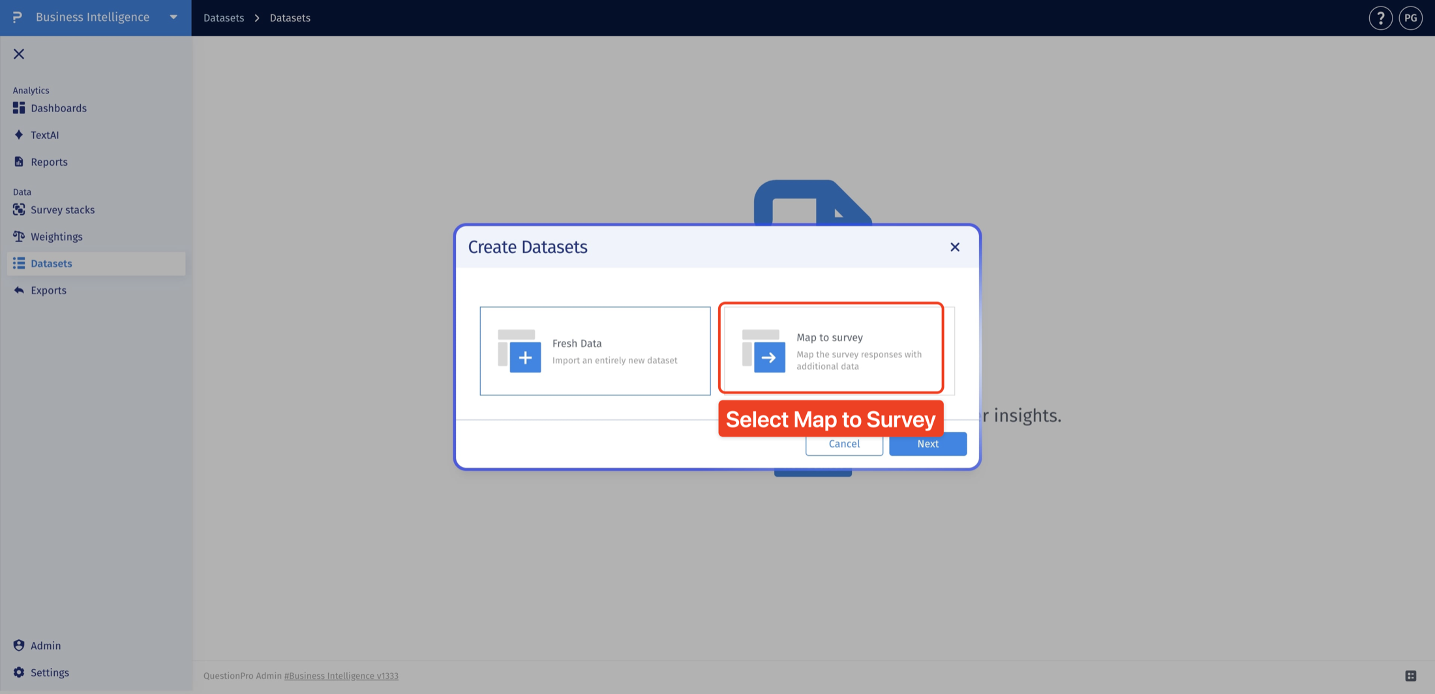Image resolution: width=1435 pixels, height=694 pixels.
Task: Select the Fresh Data option card
Action: [x=595, y=351]
